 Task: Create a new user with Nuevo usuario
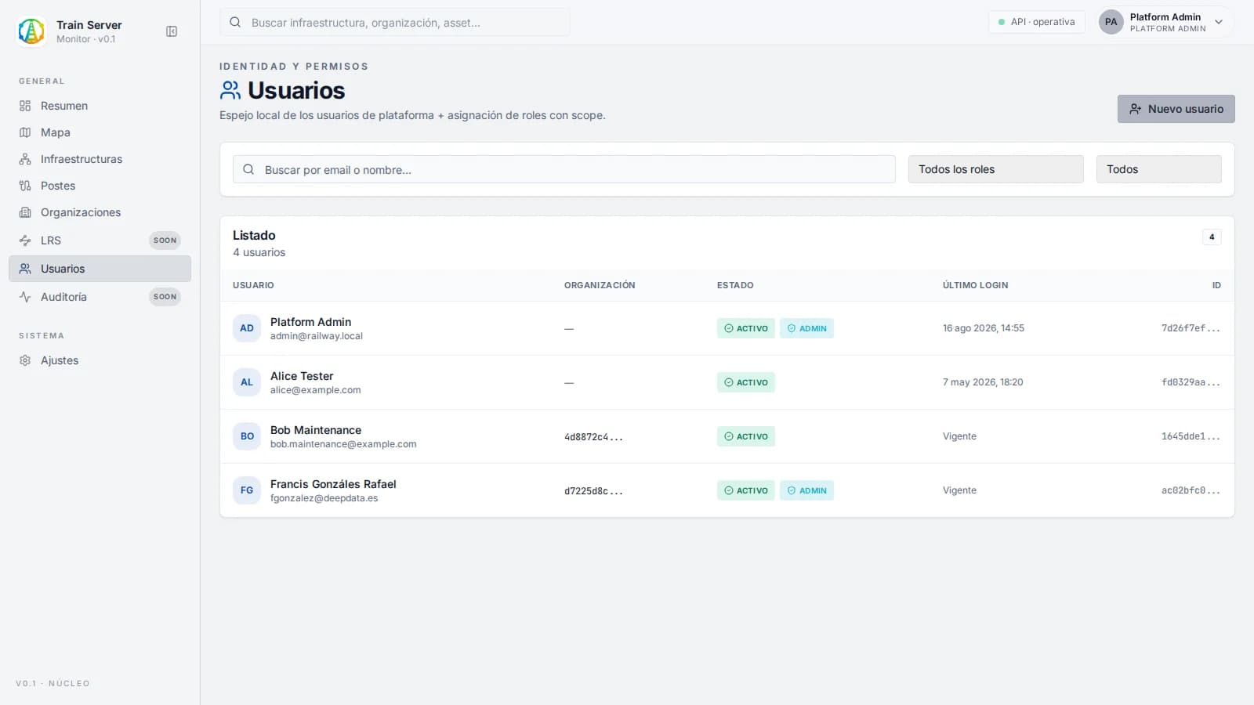click(x=1176, y=109)
